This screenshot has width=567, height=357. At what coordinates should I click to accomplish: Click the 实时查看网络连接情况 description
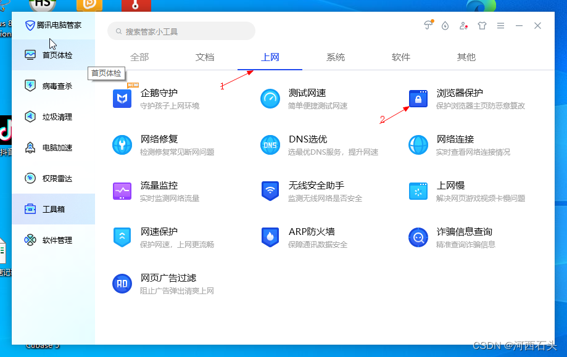click(x=473, y=152)
